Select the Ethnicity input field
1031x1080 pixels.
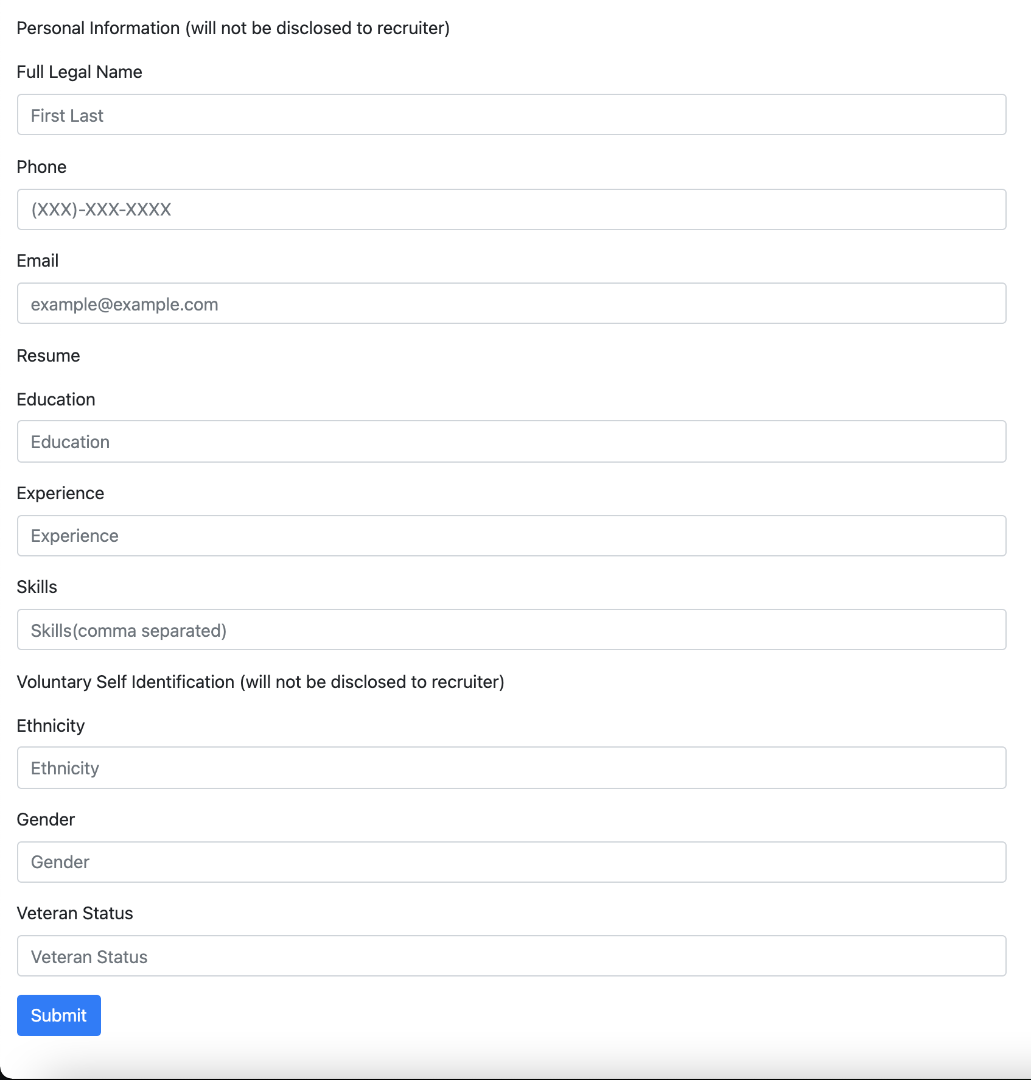tap(511, 768)
